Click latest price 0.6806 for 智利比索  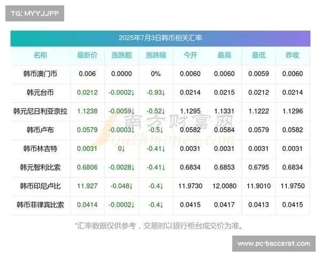coord(87,168)
